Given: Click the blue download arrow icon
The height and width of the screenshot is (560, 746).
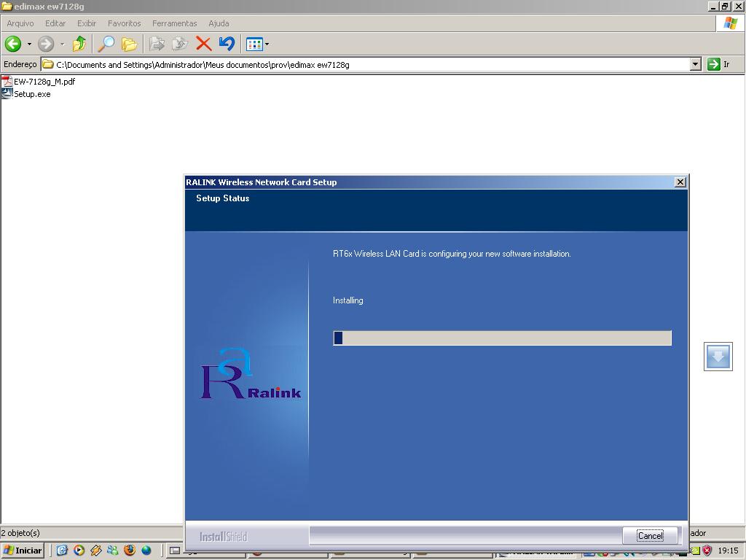Looking at the screenshot, I should click(x=718, y=357).
